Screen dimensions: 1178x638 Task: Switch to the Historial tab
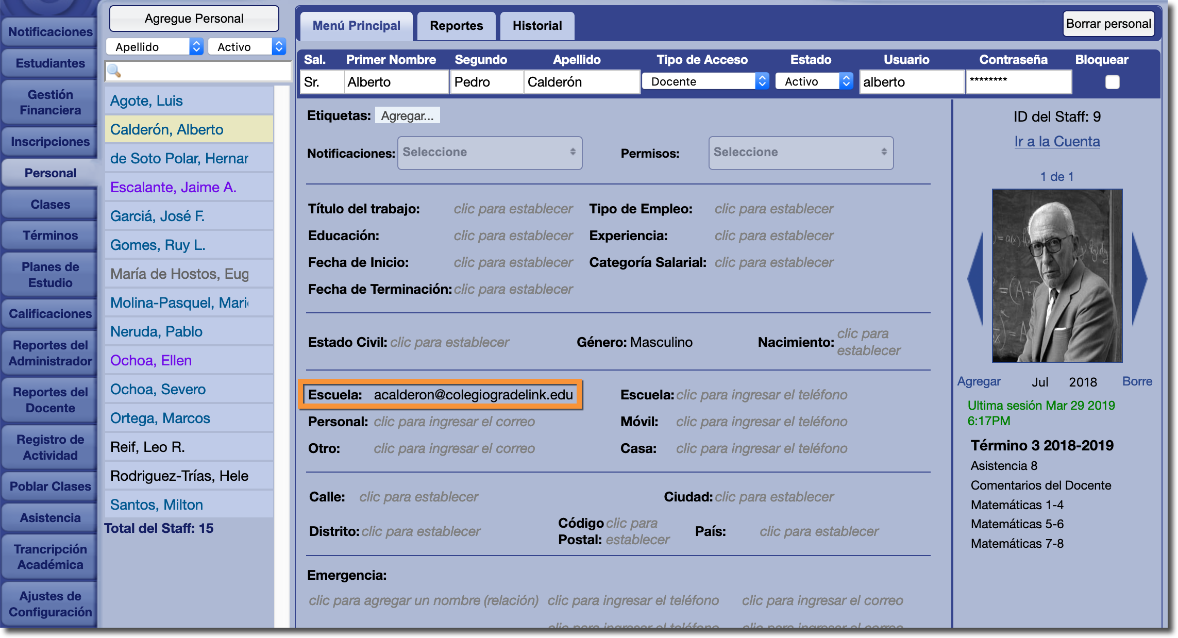point(537,26)
